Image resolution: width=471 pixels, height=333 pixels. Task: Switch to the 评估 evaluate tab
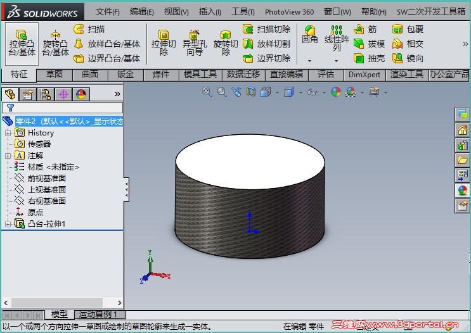point(326,75)
